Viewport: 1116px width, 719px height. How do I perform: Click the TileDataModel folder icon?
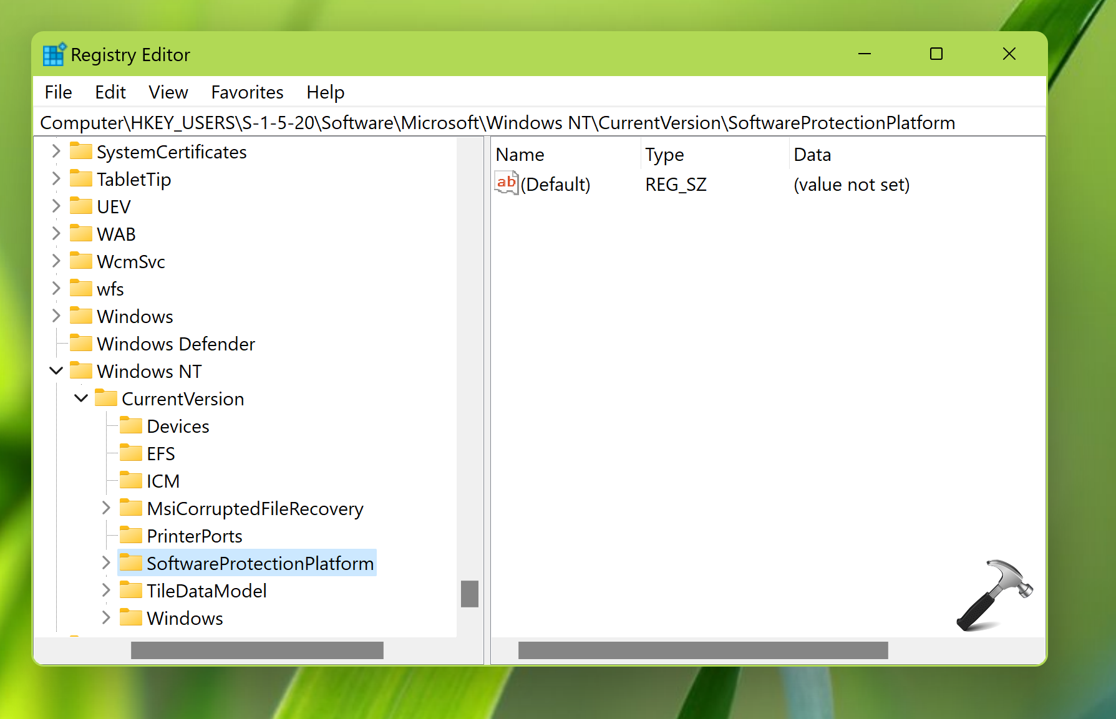click(131, 591)
